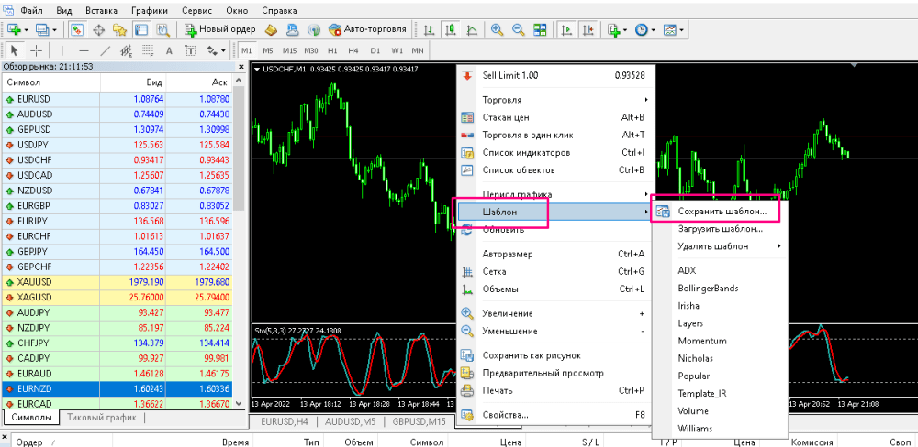918x447 pixels.
Task: Switch chart to bar chart icon
Action: click(429, 29)
